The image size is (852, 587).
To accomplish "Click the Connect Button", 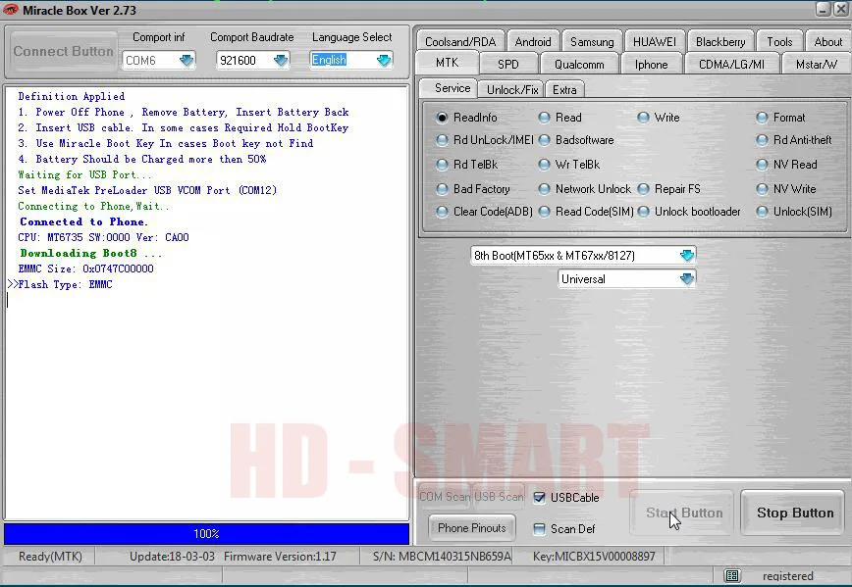I will tap(64, 52).
